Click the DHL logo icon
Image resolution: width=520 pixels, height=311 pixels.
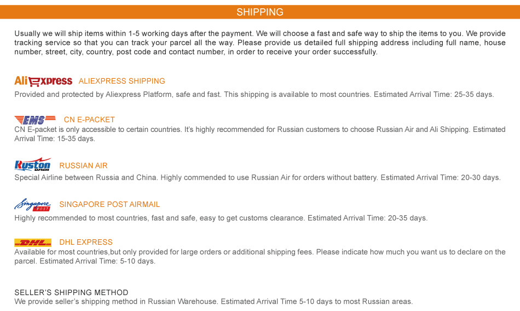pos(33,243)
